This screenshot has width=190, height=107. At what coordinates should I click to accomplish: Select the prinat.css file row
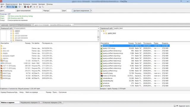click(x=135, y=83)
